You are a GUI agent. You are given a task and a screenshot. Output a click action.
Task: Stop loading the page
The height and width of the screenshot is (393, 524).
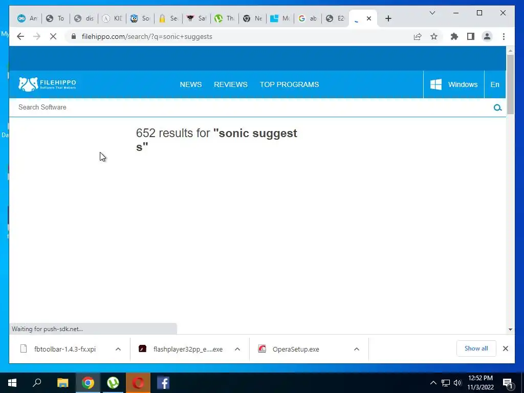[x=53, y=36]
